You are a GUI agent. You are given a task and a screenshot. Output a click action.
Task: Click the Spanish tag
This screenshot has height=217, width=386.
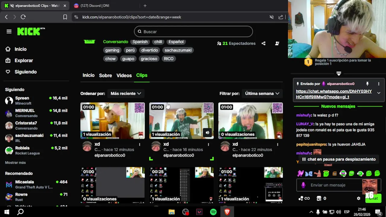click(x=140, y=42)
